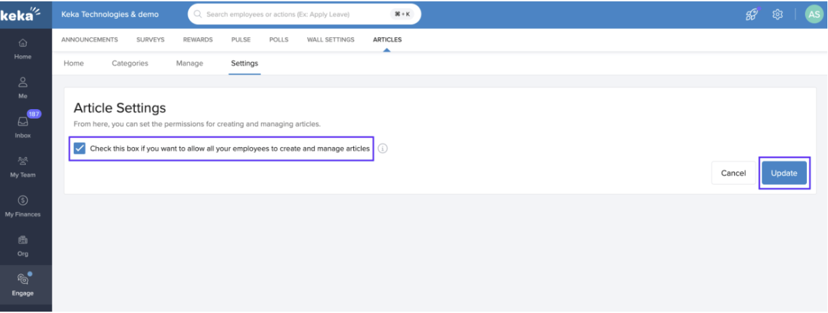828x313 pixels.
Task: Go to the Categories sub-tab
Action: 130,64
